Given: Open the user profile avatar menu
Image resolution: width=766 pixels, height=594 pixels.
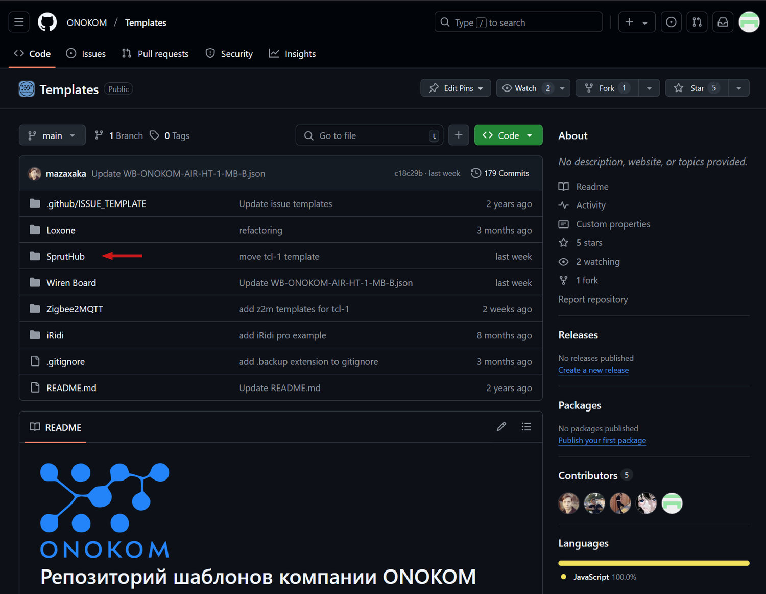Looking at the screenshot, I should click(x=749, y=22).
